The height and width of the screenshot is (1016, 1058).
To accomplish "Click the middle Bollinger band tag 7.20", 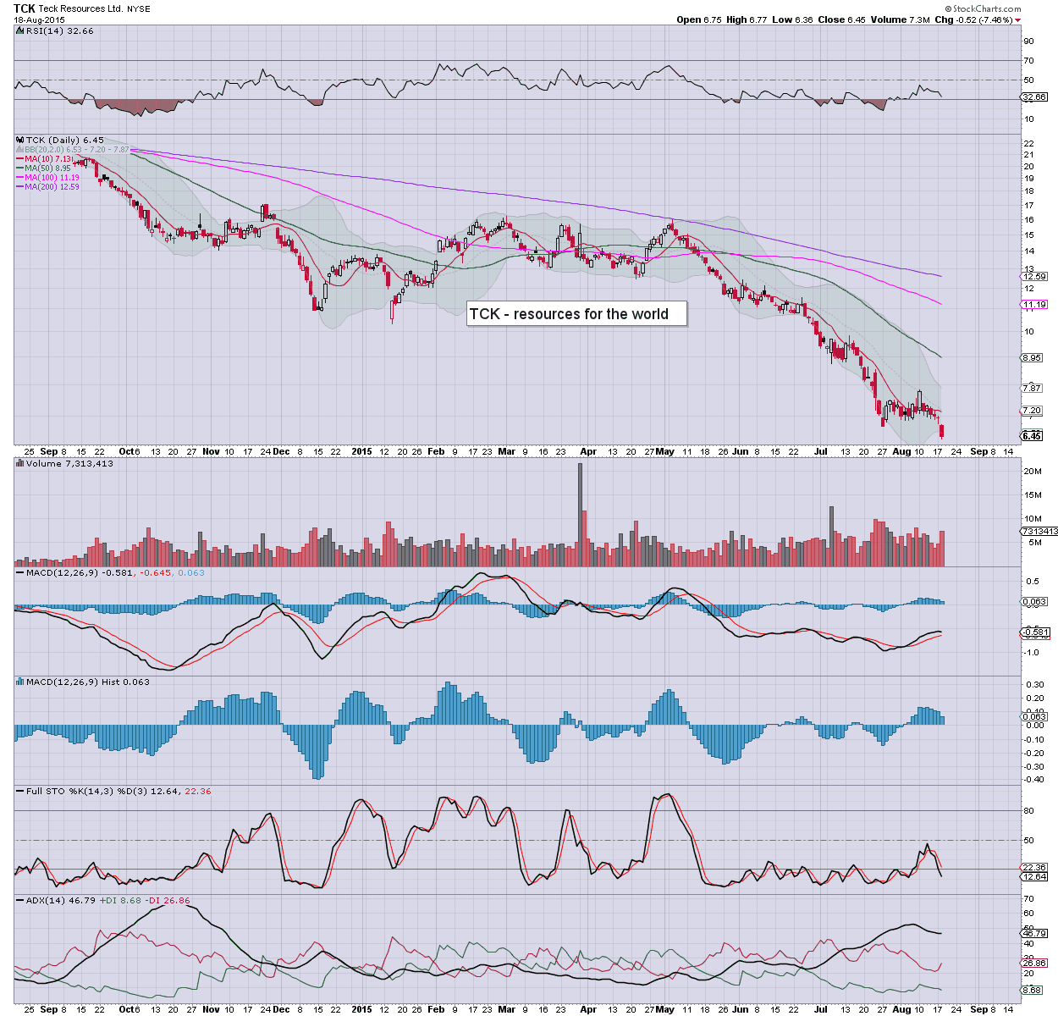I will pos(1032,410).
